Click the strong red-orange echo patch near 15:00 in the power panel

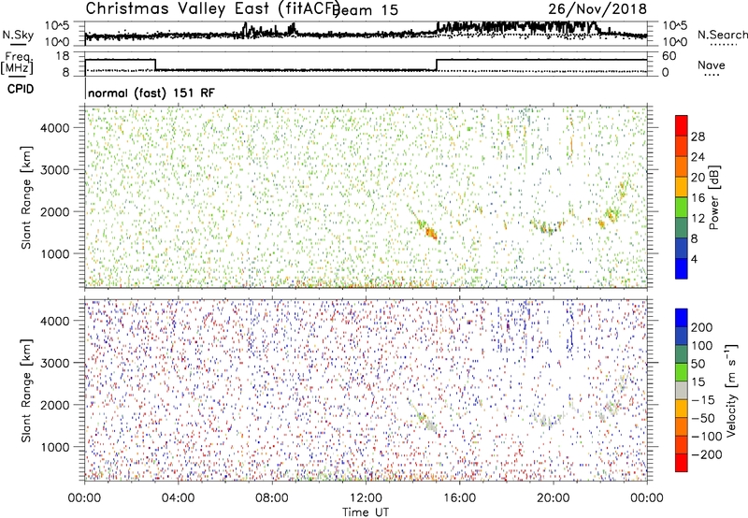[431, 233]
